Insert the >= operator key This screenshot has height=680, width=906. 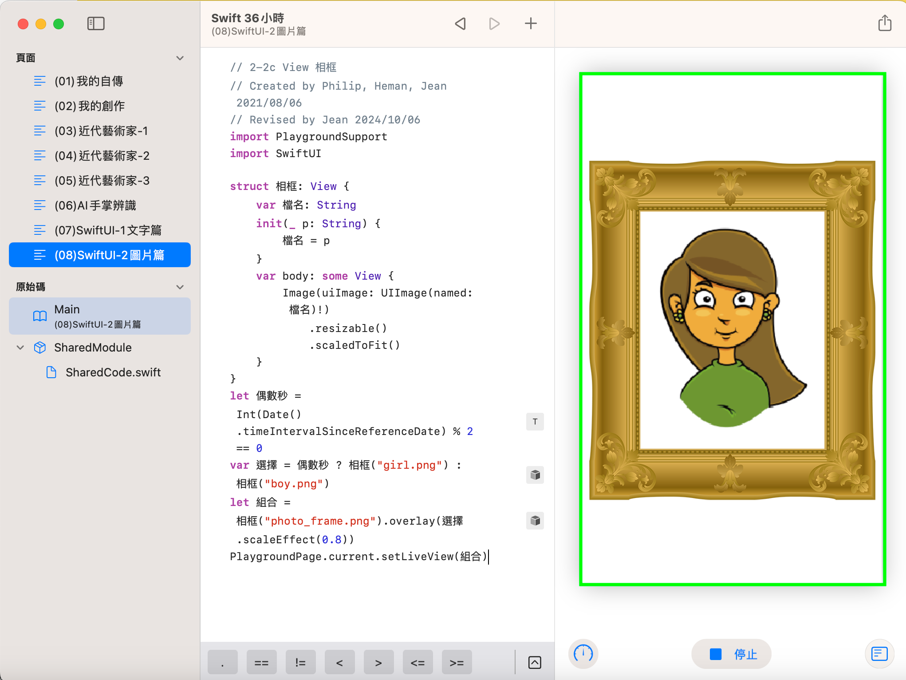457,663
